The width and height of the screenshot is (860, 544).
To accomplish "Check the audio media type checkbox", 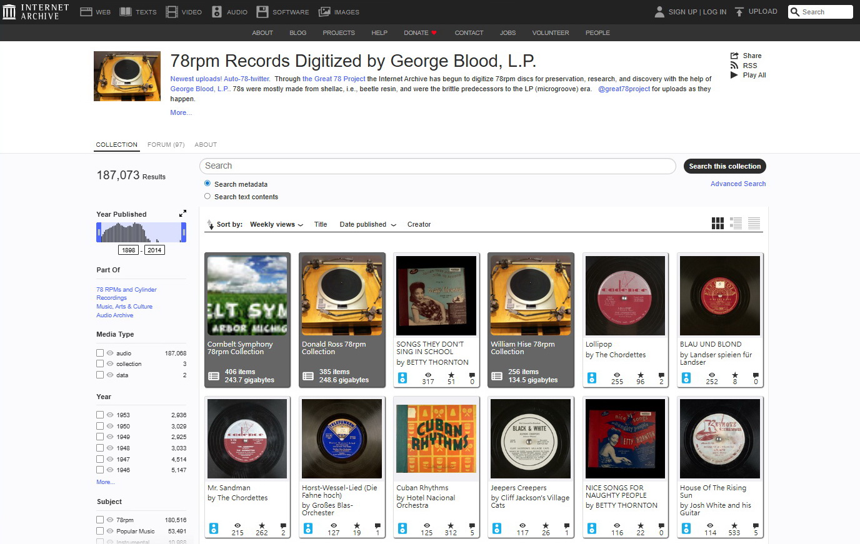I will (100, 353).
